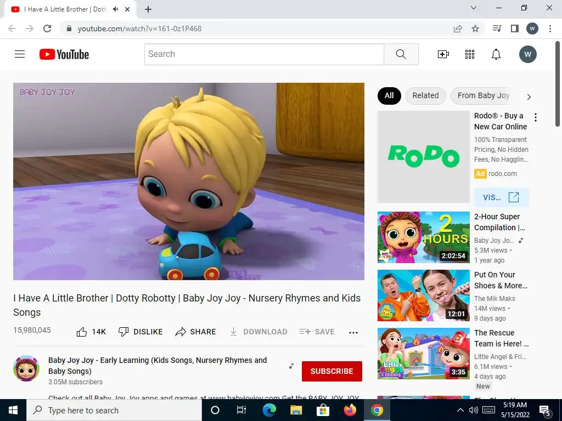Open Rodo Buy a New Car ad title
Screen dimensions: 562x421
coord(501,121)
